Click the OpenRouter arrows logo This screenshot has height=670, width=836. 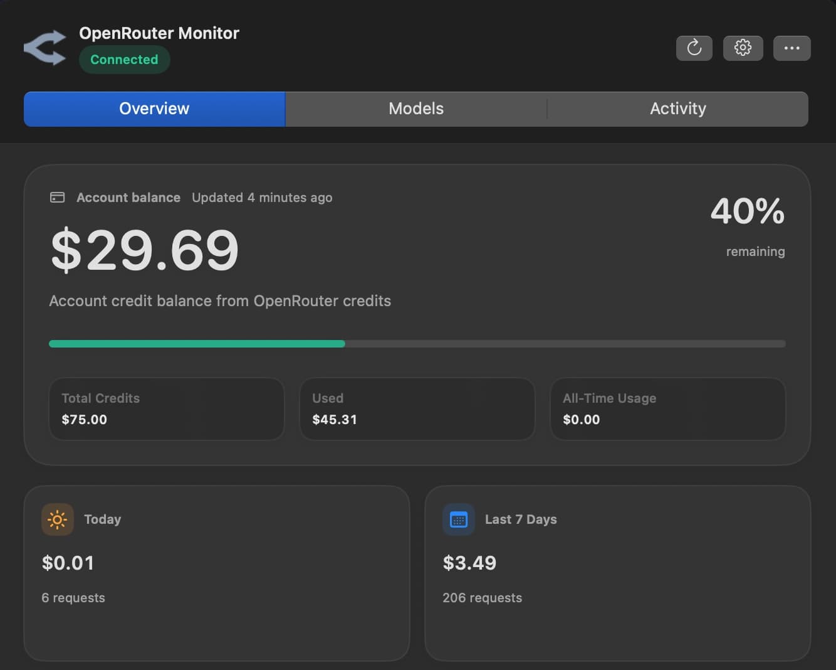point(45,48)
